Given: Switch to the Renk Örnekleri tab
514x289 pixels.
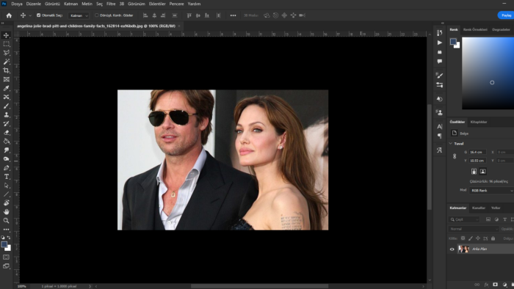Looking at the screenshot, I should pos(475,29).
